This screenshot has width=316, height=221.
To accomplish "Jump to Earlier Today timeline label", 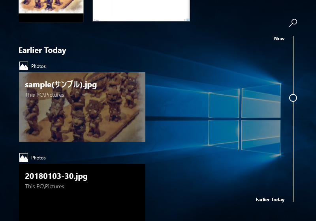I will [x=270, y=199].
